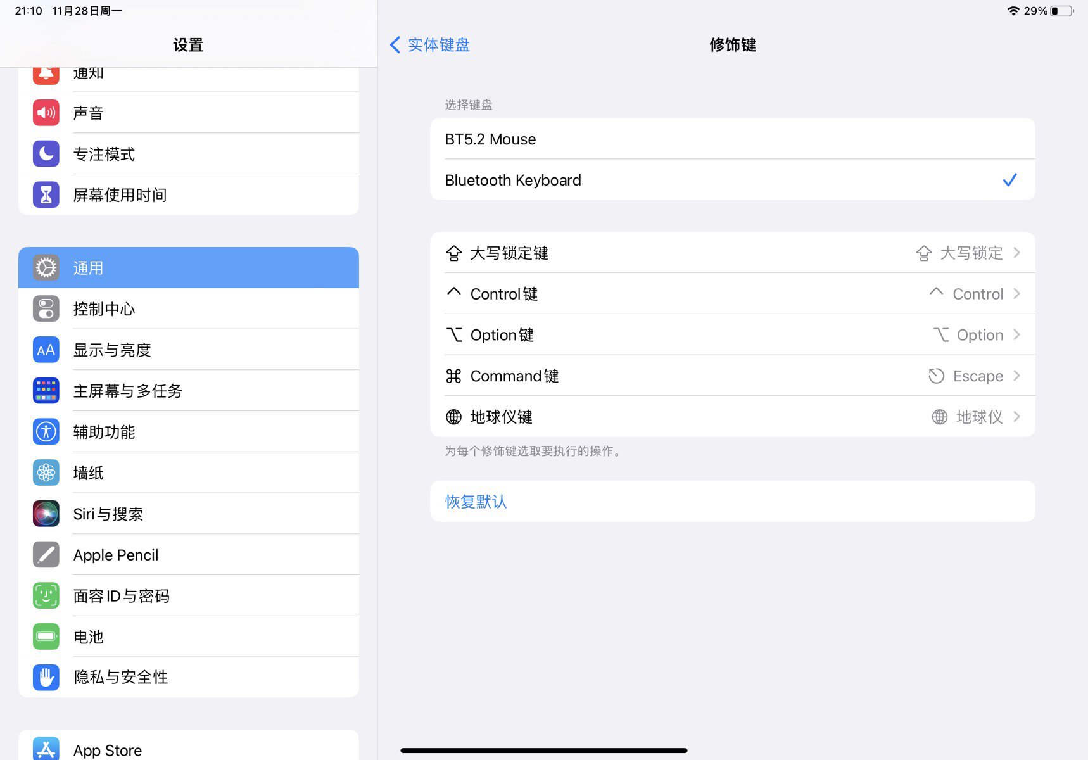Tap the App Store icon

pyautogui.click(x=46, y=749)
